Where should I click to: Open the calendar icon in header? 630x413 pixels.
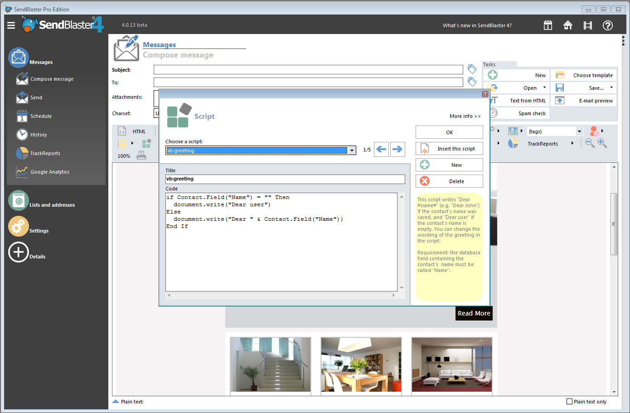pos(548,25)
